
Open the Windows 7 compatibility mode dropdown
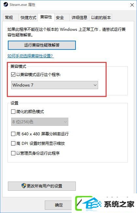click(55, 85)
